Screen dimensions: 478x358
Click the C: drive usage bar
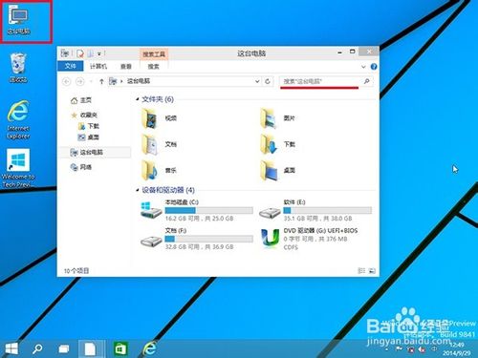point(209,210)
